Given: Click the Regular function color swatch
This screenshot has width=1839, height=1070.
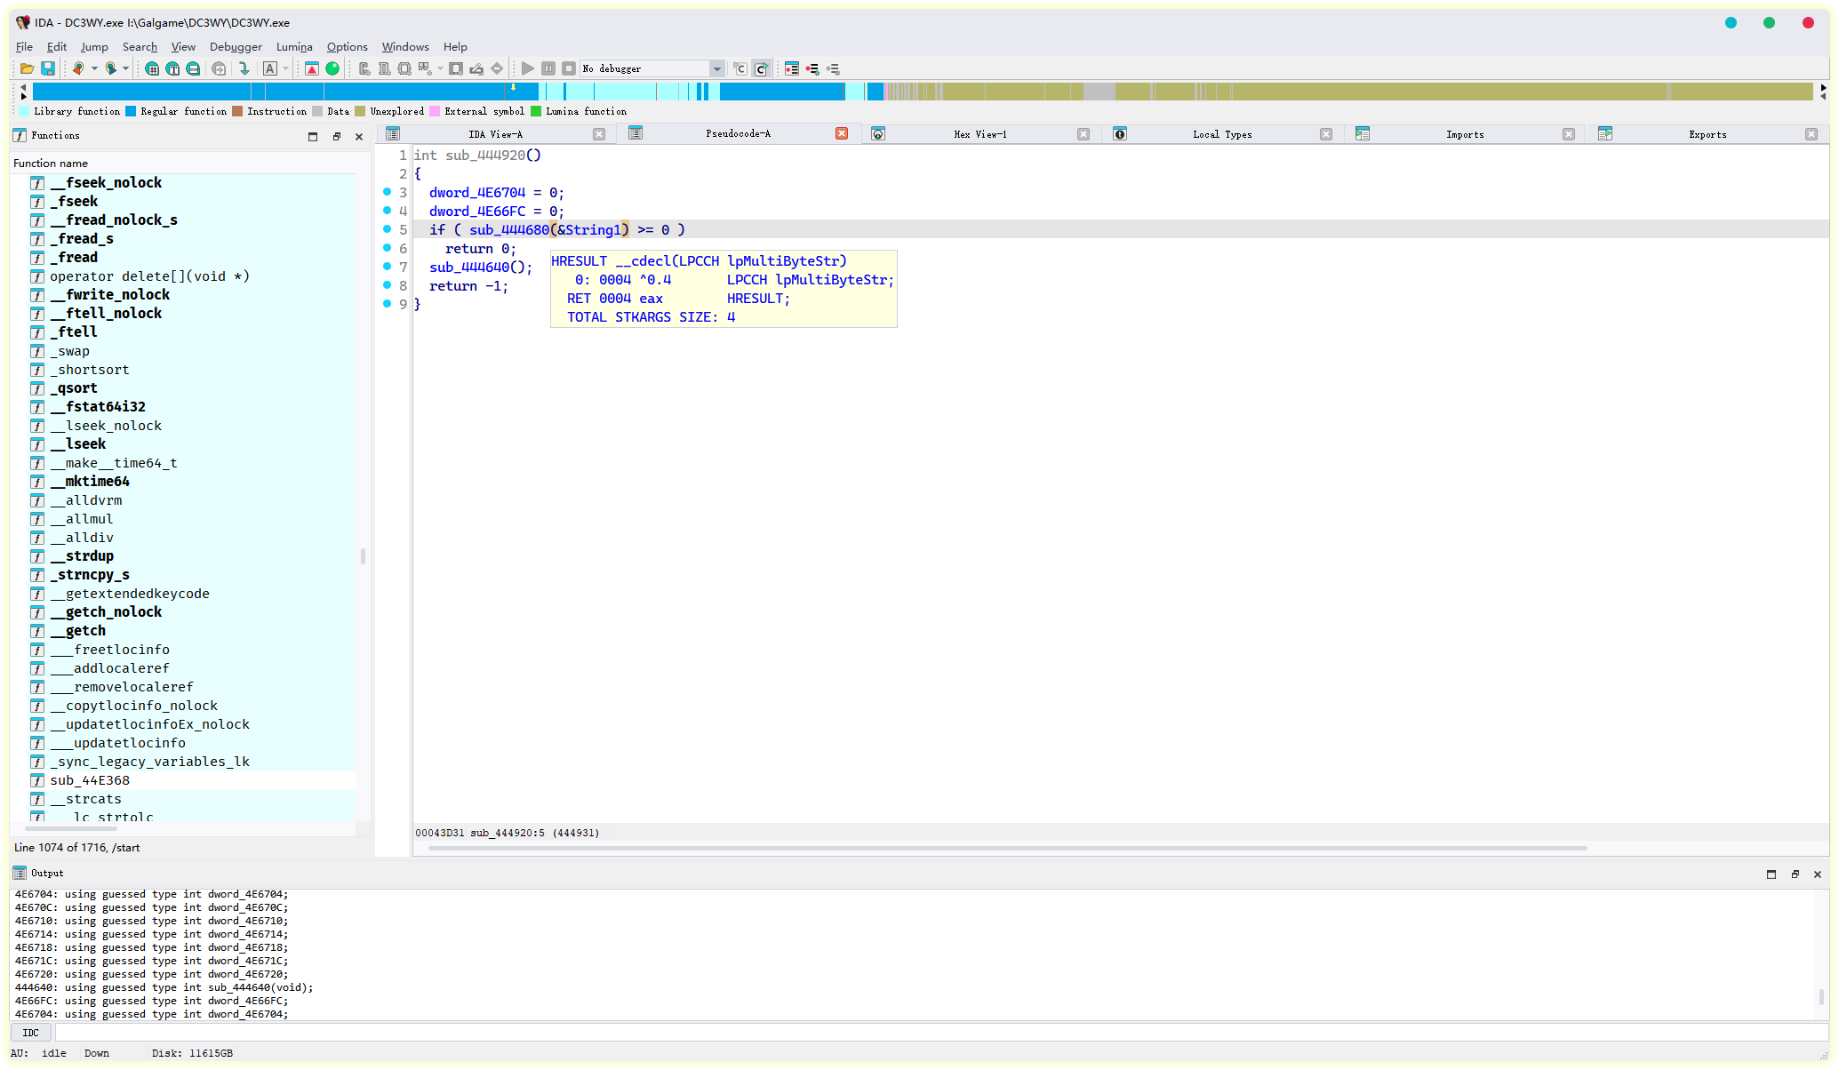Looking at the screenshot, I should click(x=131, y=111).
